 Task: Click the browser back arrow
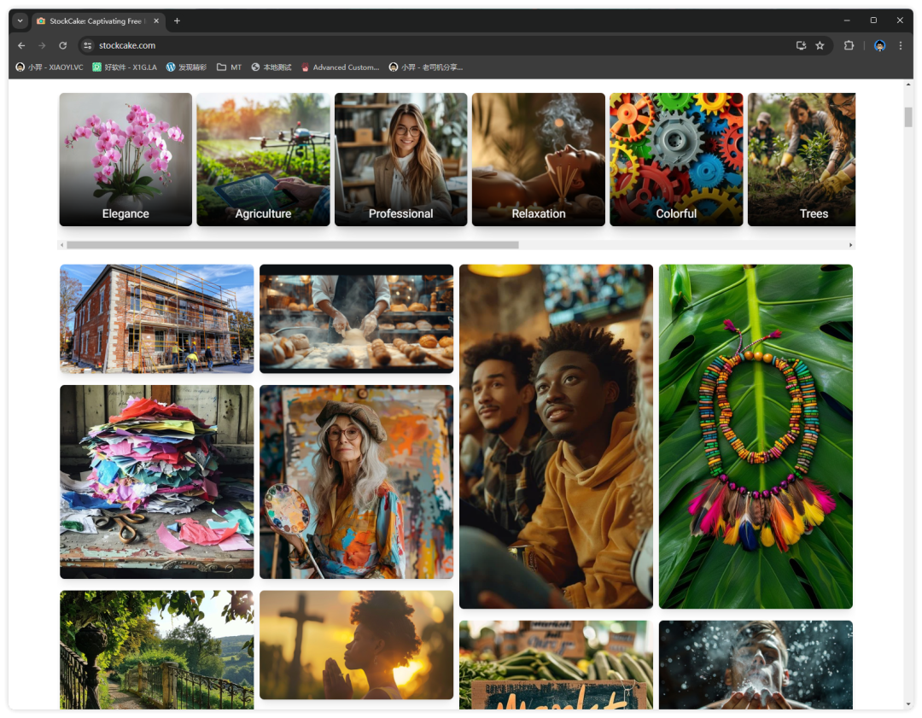[21, 45]
